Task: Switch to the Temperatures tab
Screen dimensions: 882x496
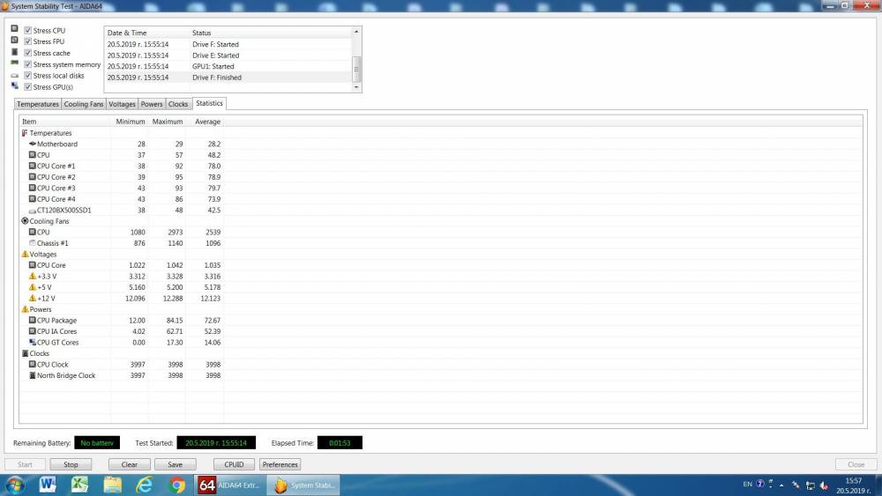Action: click(38, 104)
